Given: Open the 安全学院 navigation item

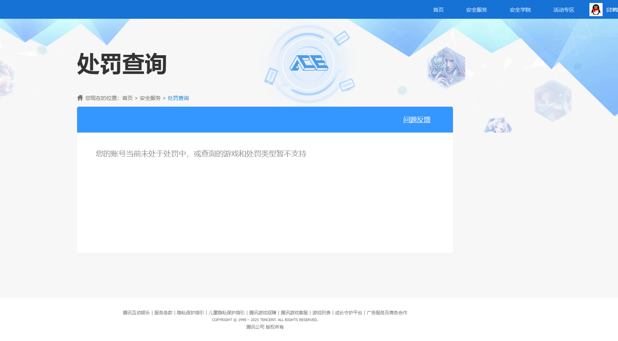Looking at the screenshot, I should tap(520, 9).
